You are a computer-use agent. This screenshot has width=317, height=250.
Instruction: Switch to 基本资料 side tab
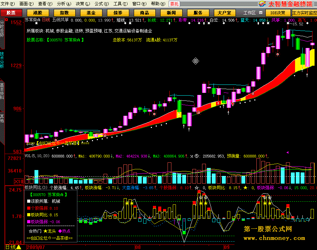pyautogui.click(x=2, y=91)
